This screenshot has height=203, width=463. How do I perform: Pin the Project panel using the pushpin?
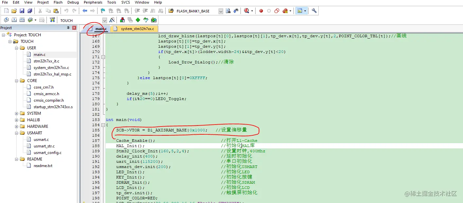coord(68,28)
